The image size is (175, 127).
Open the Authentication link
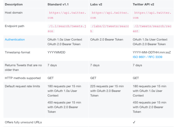[x=15, y=40]
